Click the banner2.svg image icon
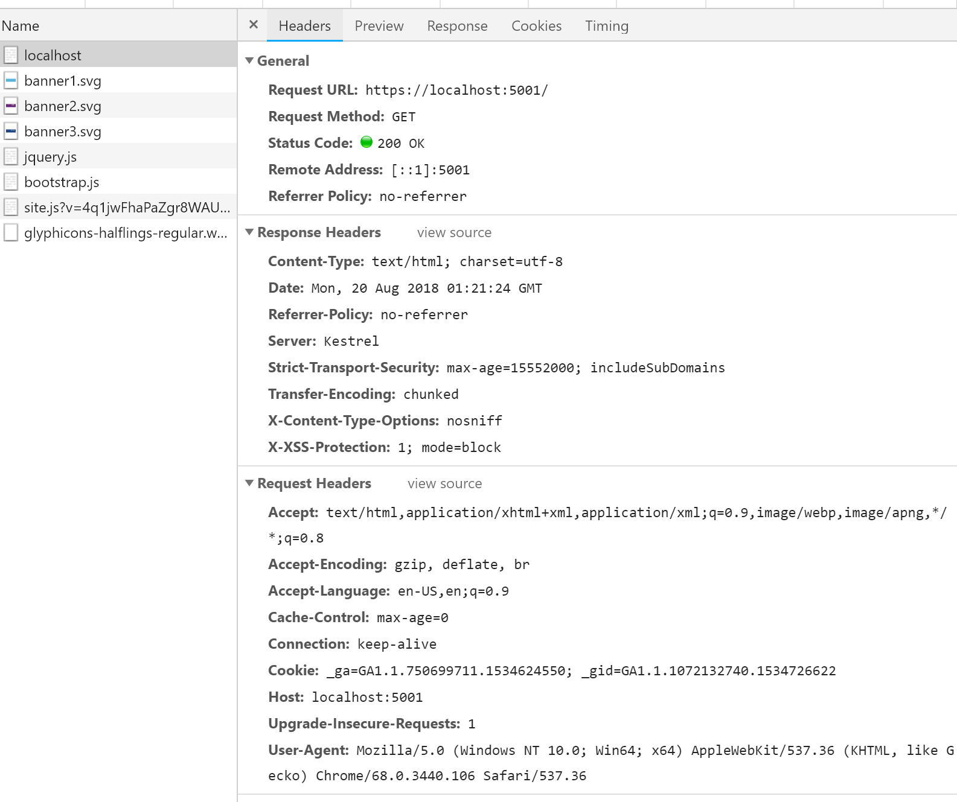 pos(11,106)
